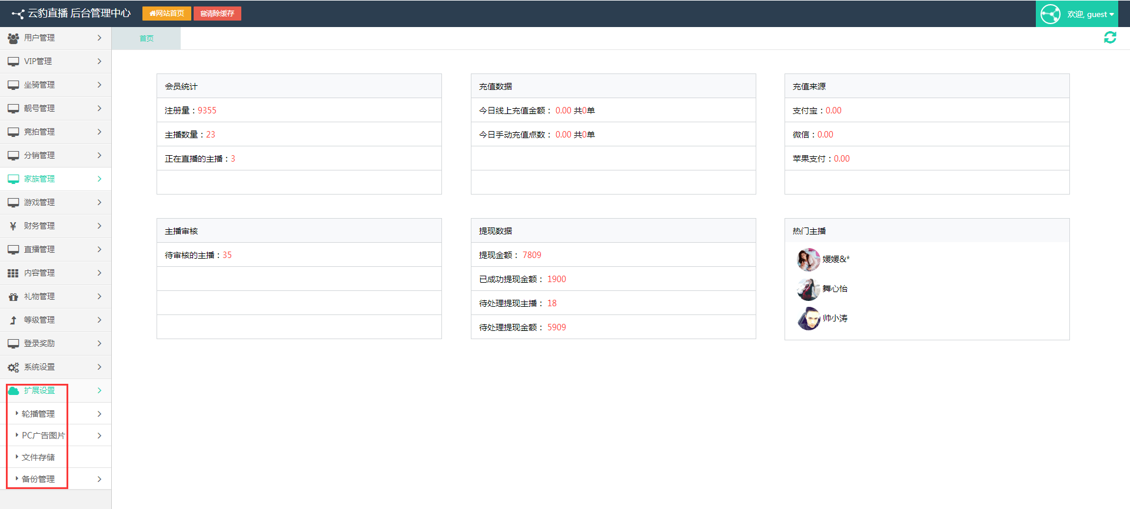Click 提现金额 value 7809

(532, 255)
